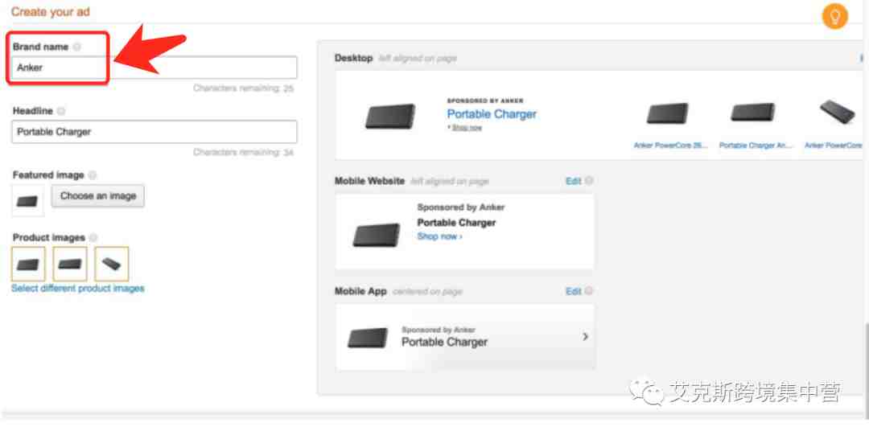Click info icon beside Mobile App Edit
869x431 pixels.
click(589, 291)
